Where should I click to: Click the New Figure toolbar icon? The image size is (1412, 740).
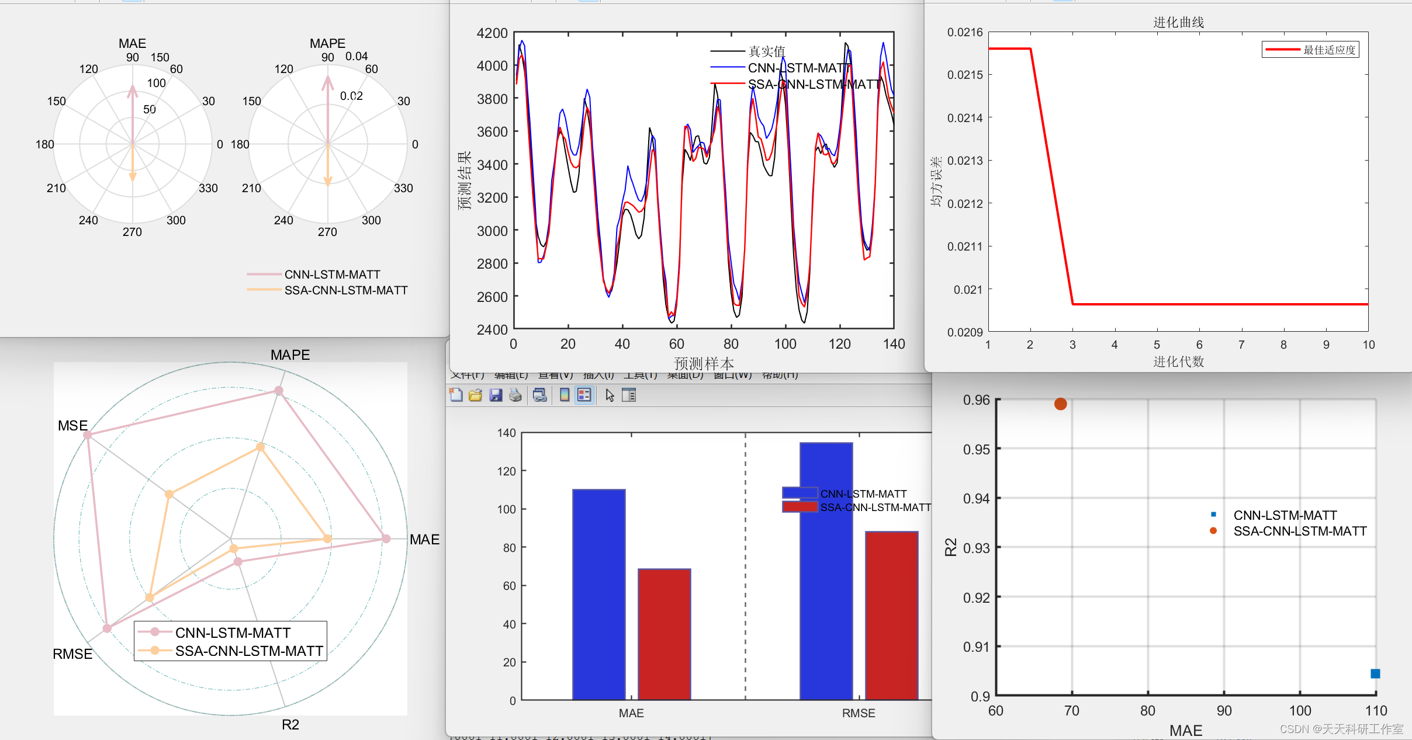[456, 395]
